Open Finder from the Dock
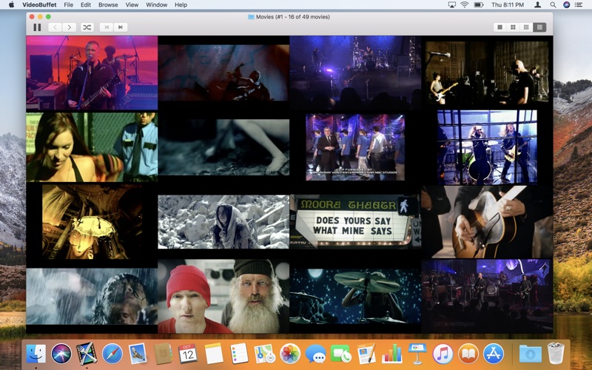The height and width of the screenshot is (370, 592). (x=36, y=354)
